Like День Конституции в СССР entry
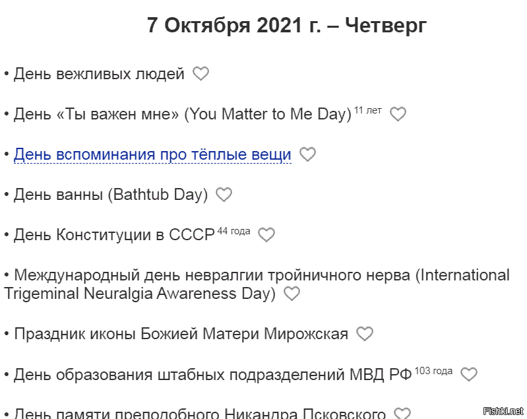 coord(266,234)
